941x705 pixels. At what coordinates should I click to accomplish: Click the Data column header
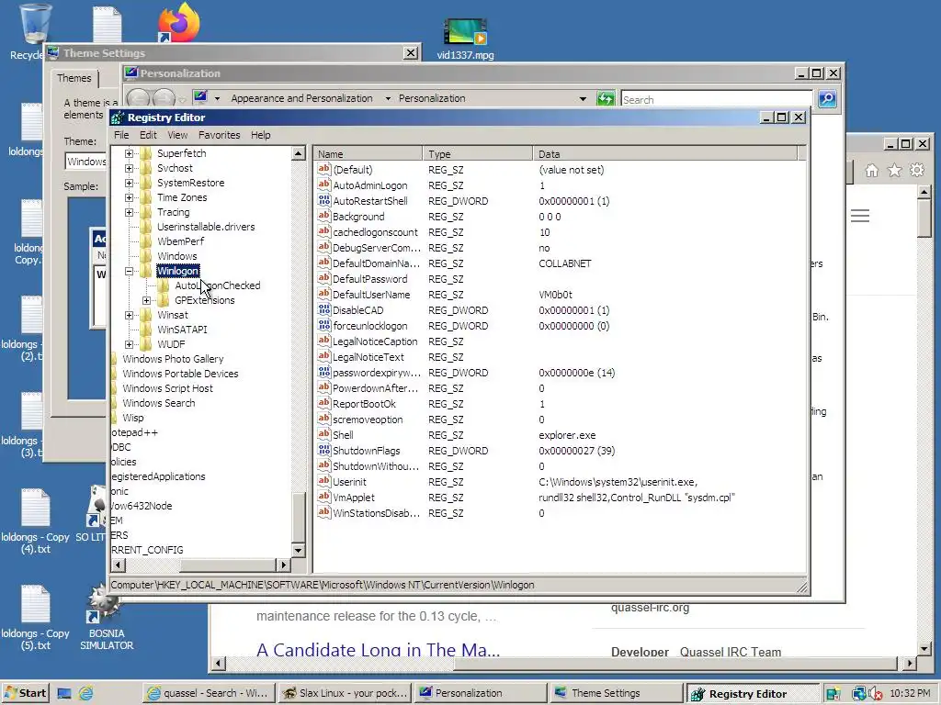coord(665,153)
